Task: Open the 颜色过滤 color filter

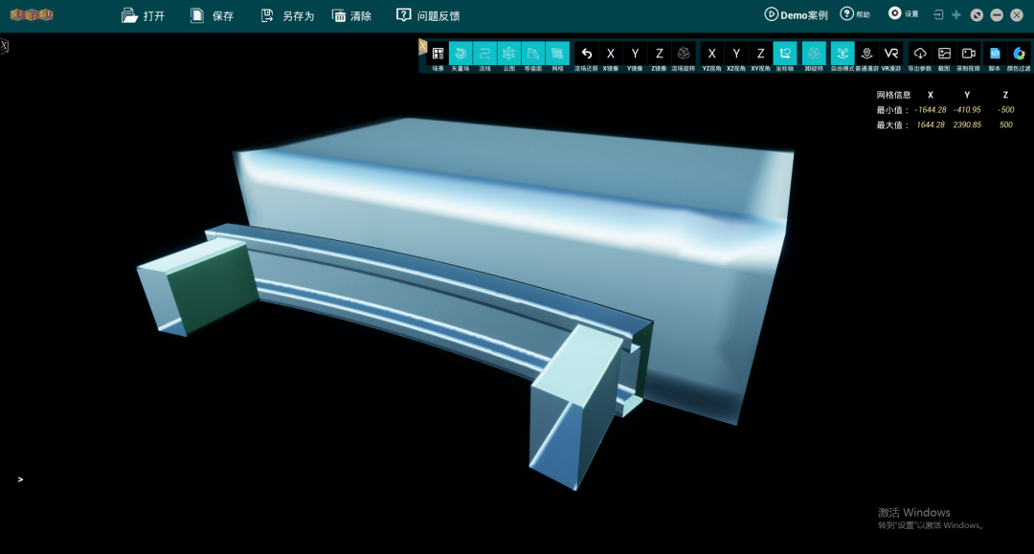Action: (x=1019, y=57)
